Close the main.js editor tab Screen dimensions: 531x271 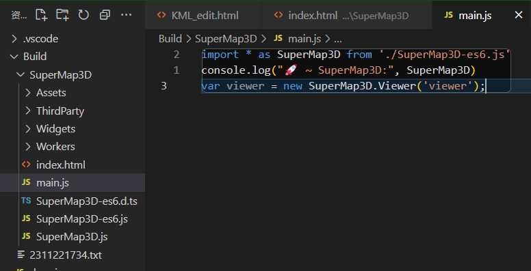(519, 15)
